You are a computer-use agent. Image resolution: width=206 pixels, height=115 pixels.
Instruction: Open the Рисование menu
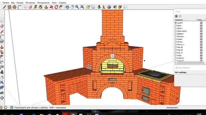tap(30, 3)
